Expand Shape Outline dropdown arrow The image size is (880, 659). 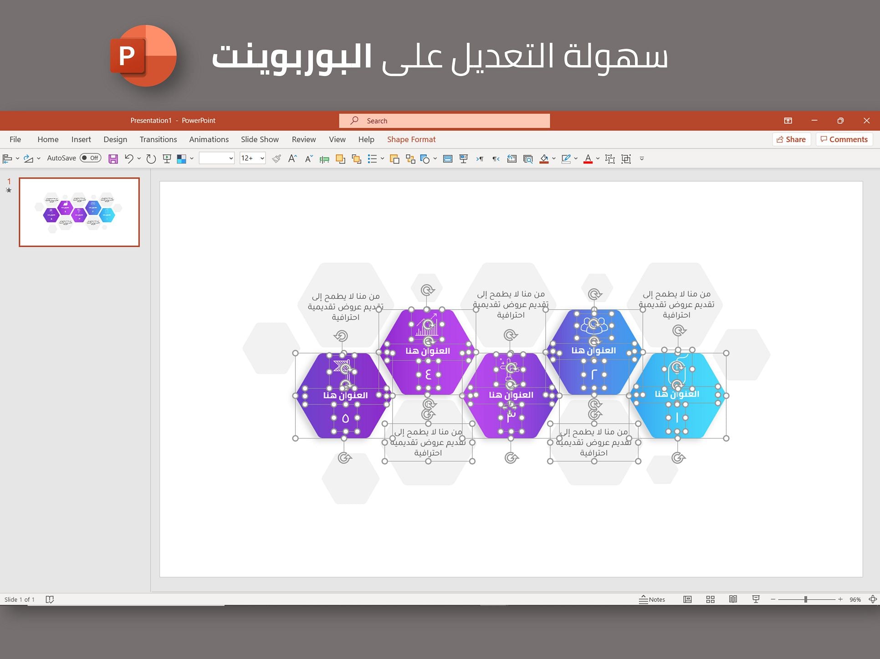(576, 158)
